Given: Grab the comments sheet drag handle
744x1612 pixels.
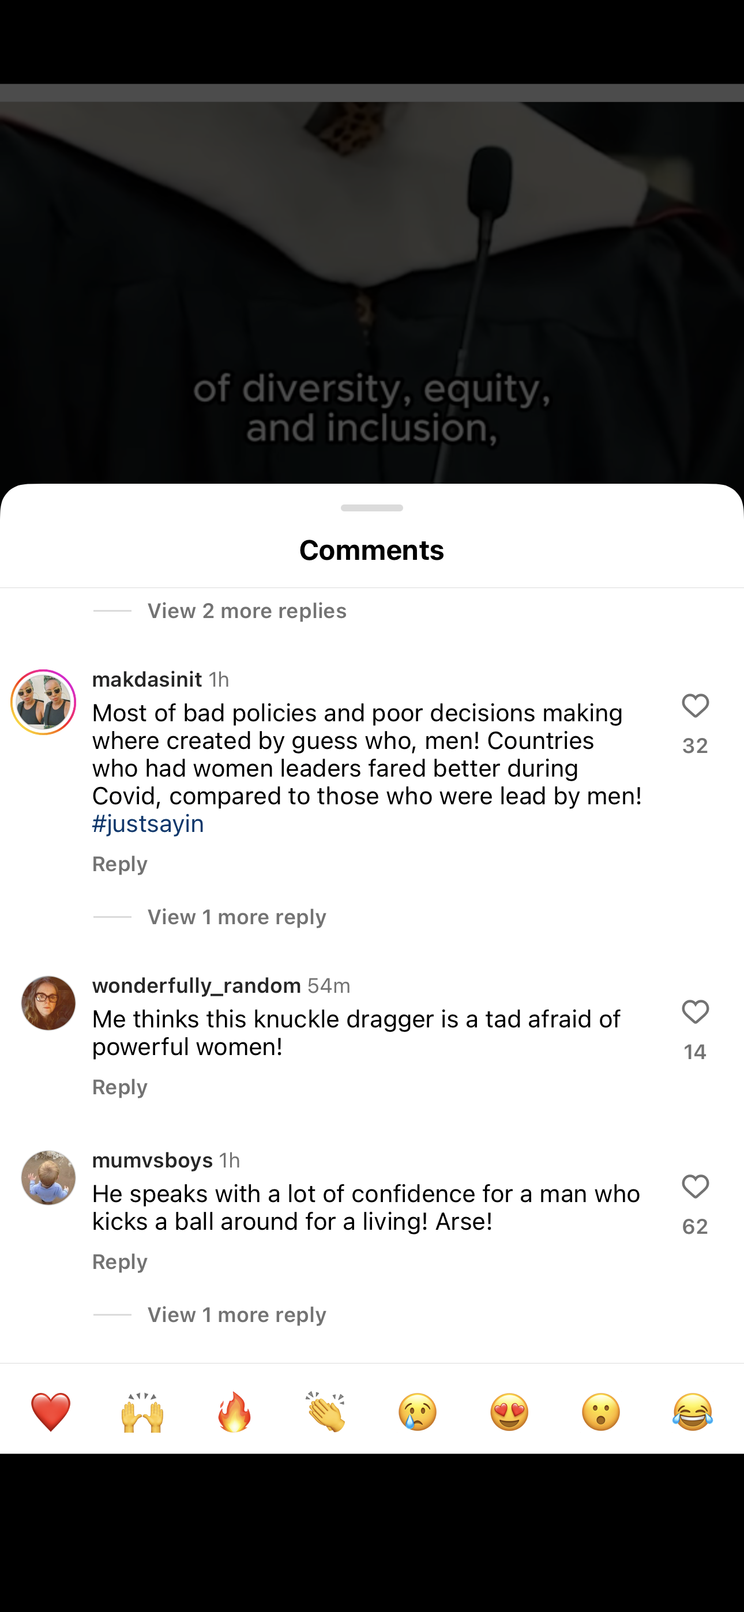Looking at the screenshot, I should 372,507.
